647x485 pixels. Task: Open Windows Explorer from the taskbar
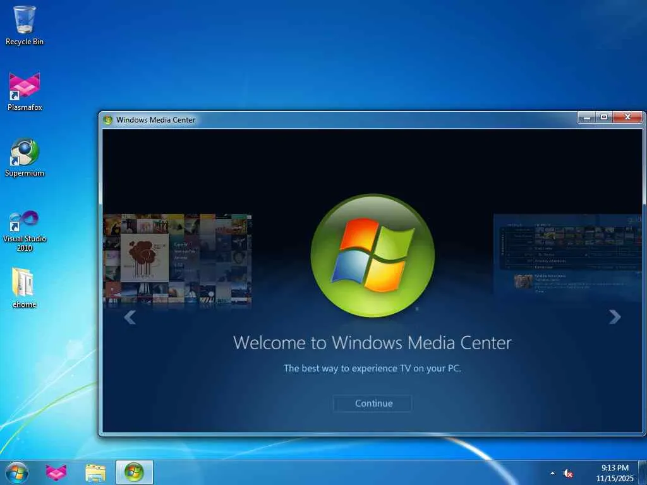pos(95,472)
